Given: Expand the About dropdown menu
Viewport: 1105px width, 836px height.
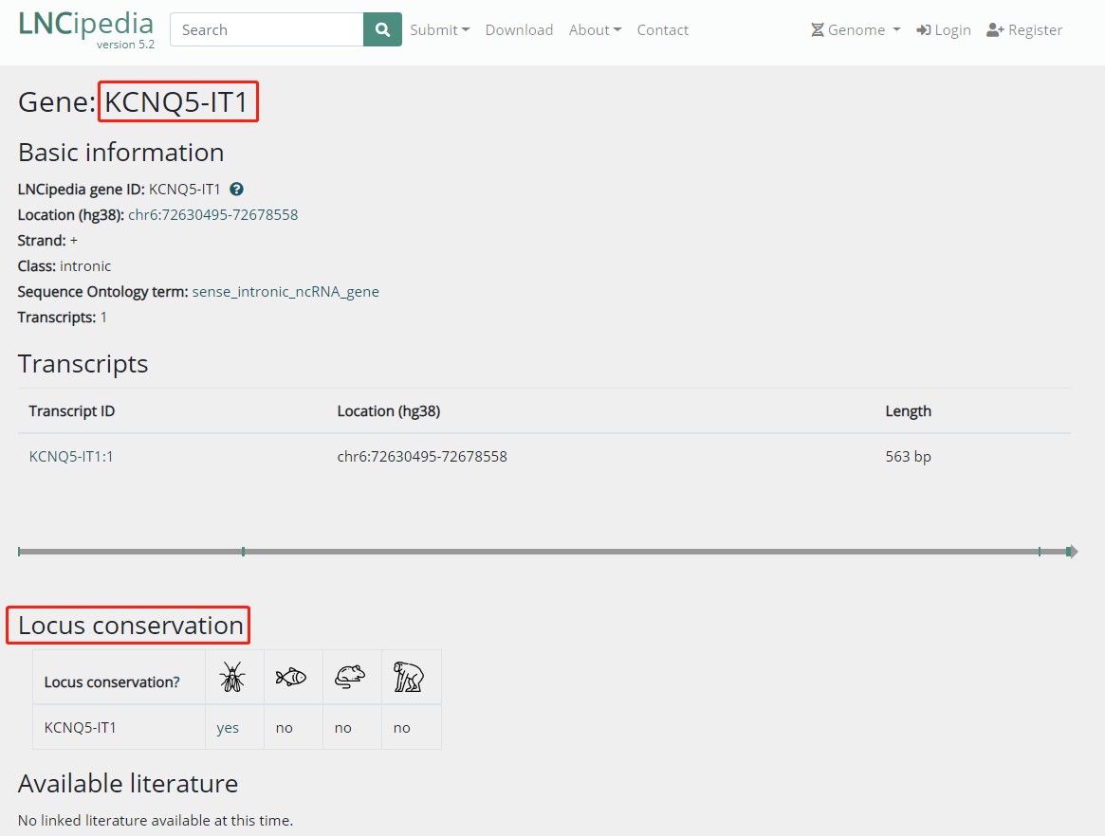Looking at the screenshot, I should pos(595,29).
